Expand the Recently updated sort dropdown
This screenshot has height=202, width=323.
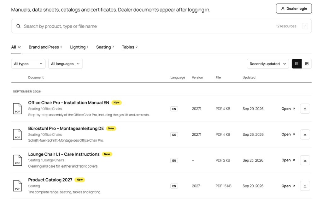pos(268,64)
